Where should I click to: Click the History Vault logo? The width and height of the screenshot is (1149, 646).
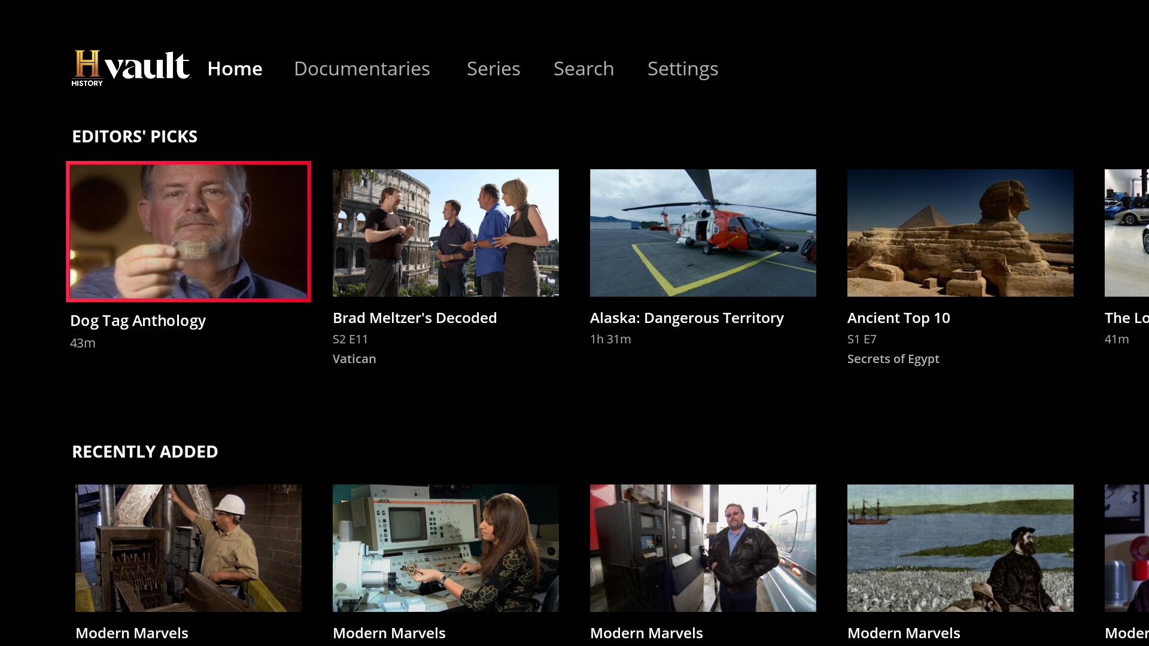click(130, 68)
